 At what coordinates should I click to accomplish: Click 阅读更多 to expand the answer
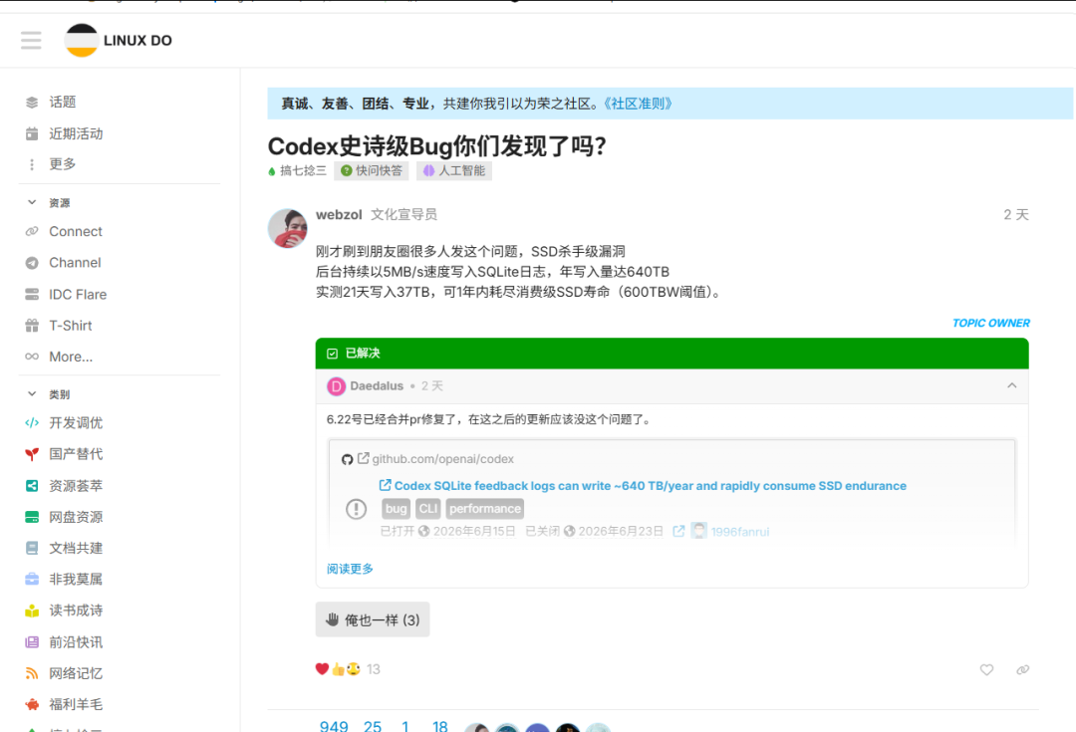[x=350, y=569]
